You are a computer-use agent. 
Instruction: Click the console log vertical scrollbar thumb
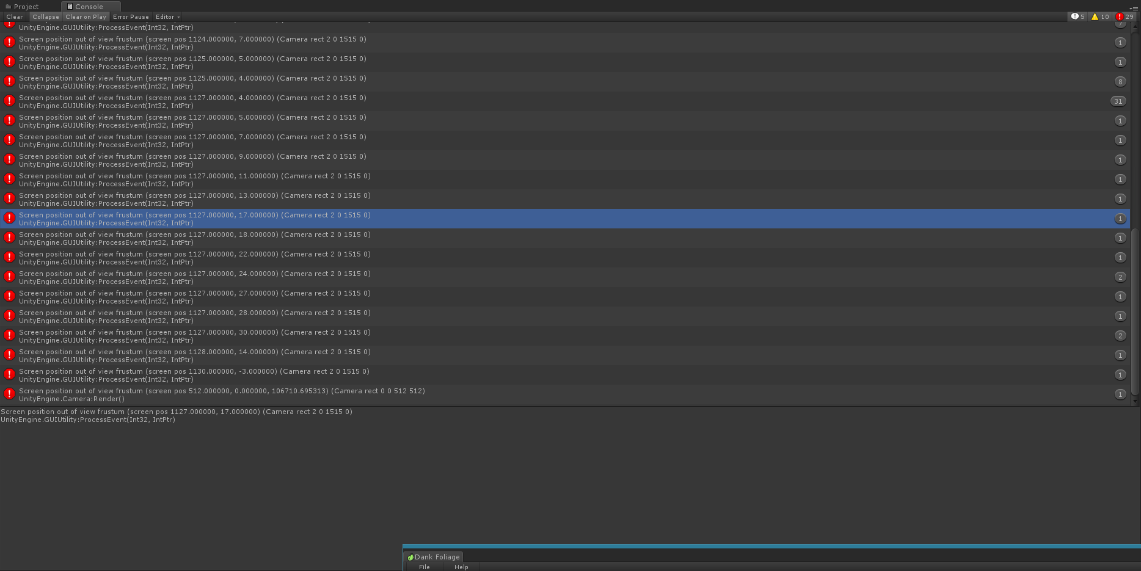1135,311
